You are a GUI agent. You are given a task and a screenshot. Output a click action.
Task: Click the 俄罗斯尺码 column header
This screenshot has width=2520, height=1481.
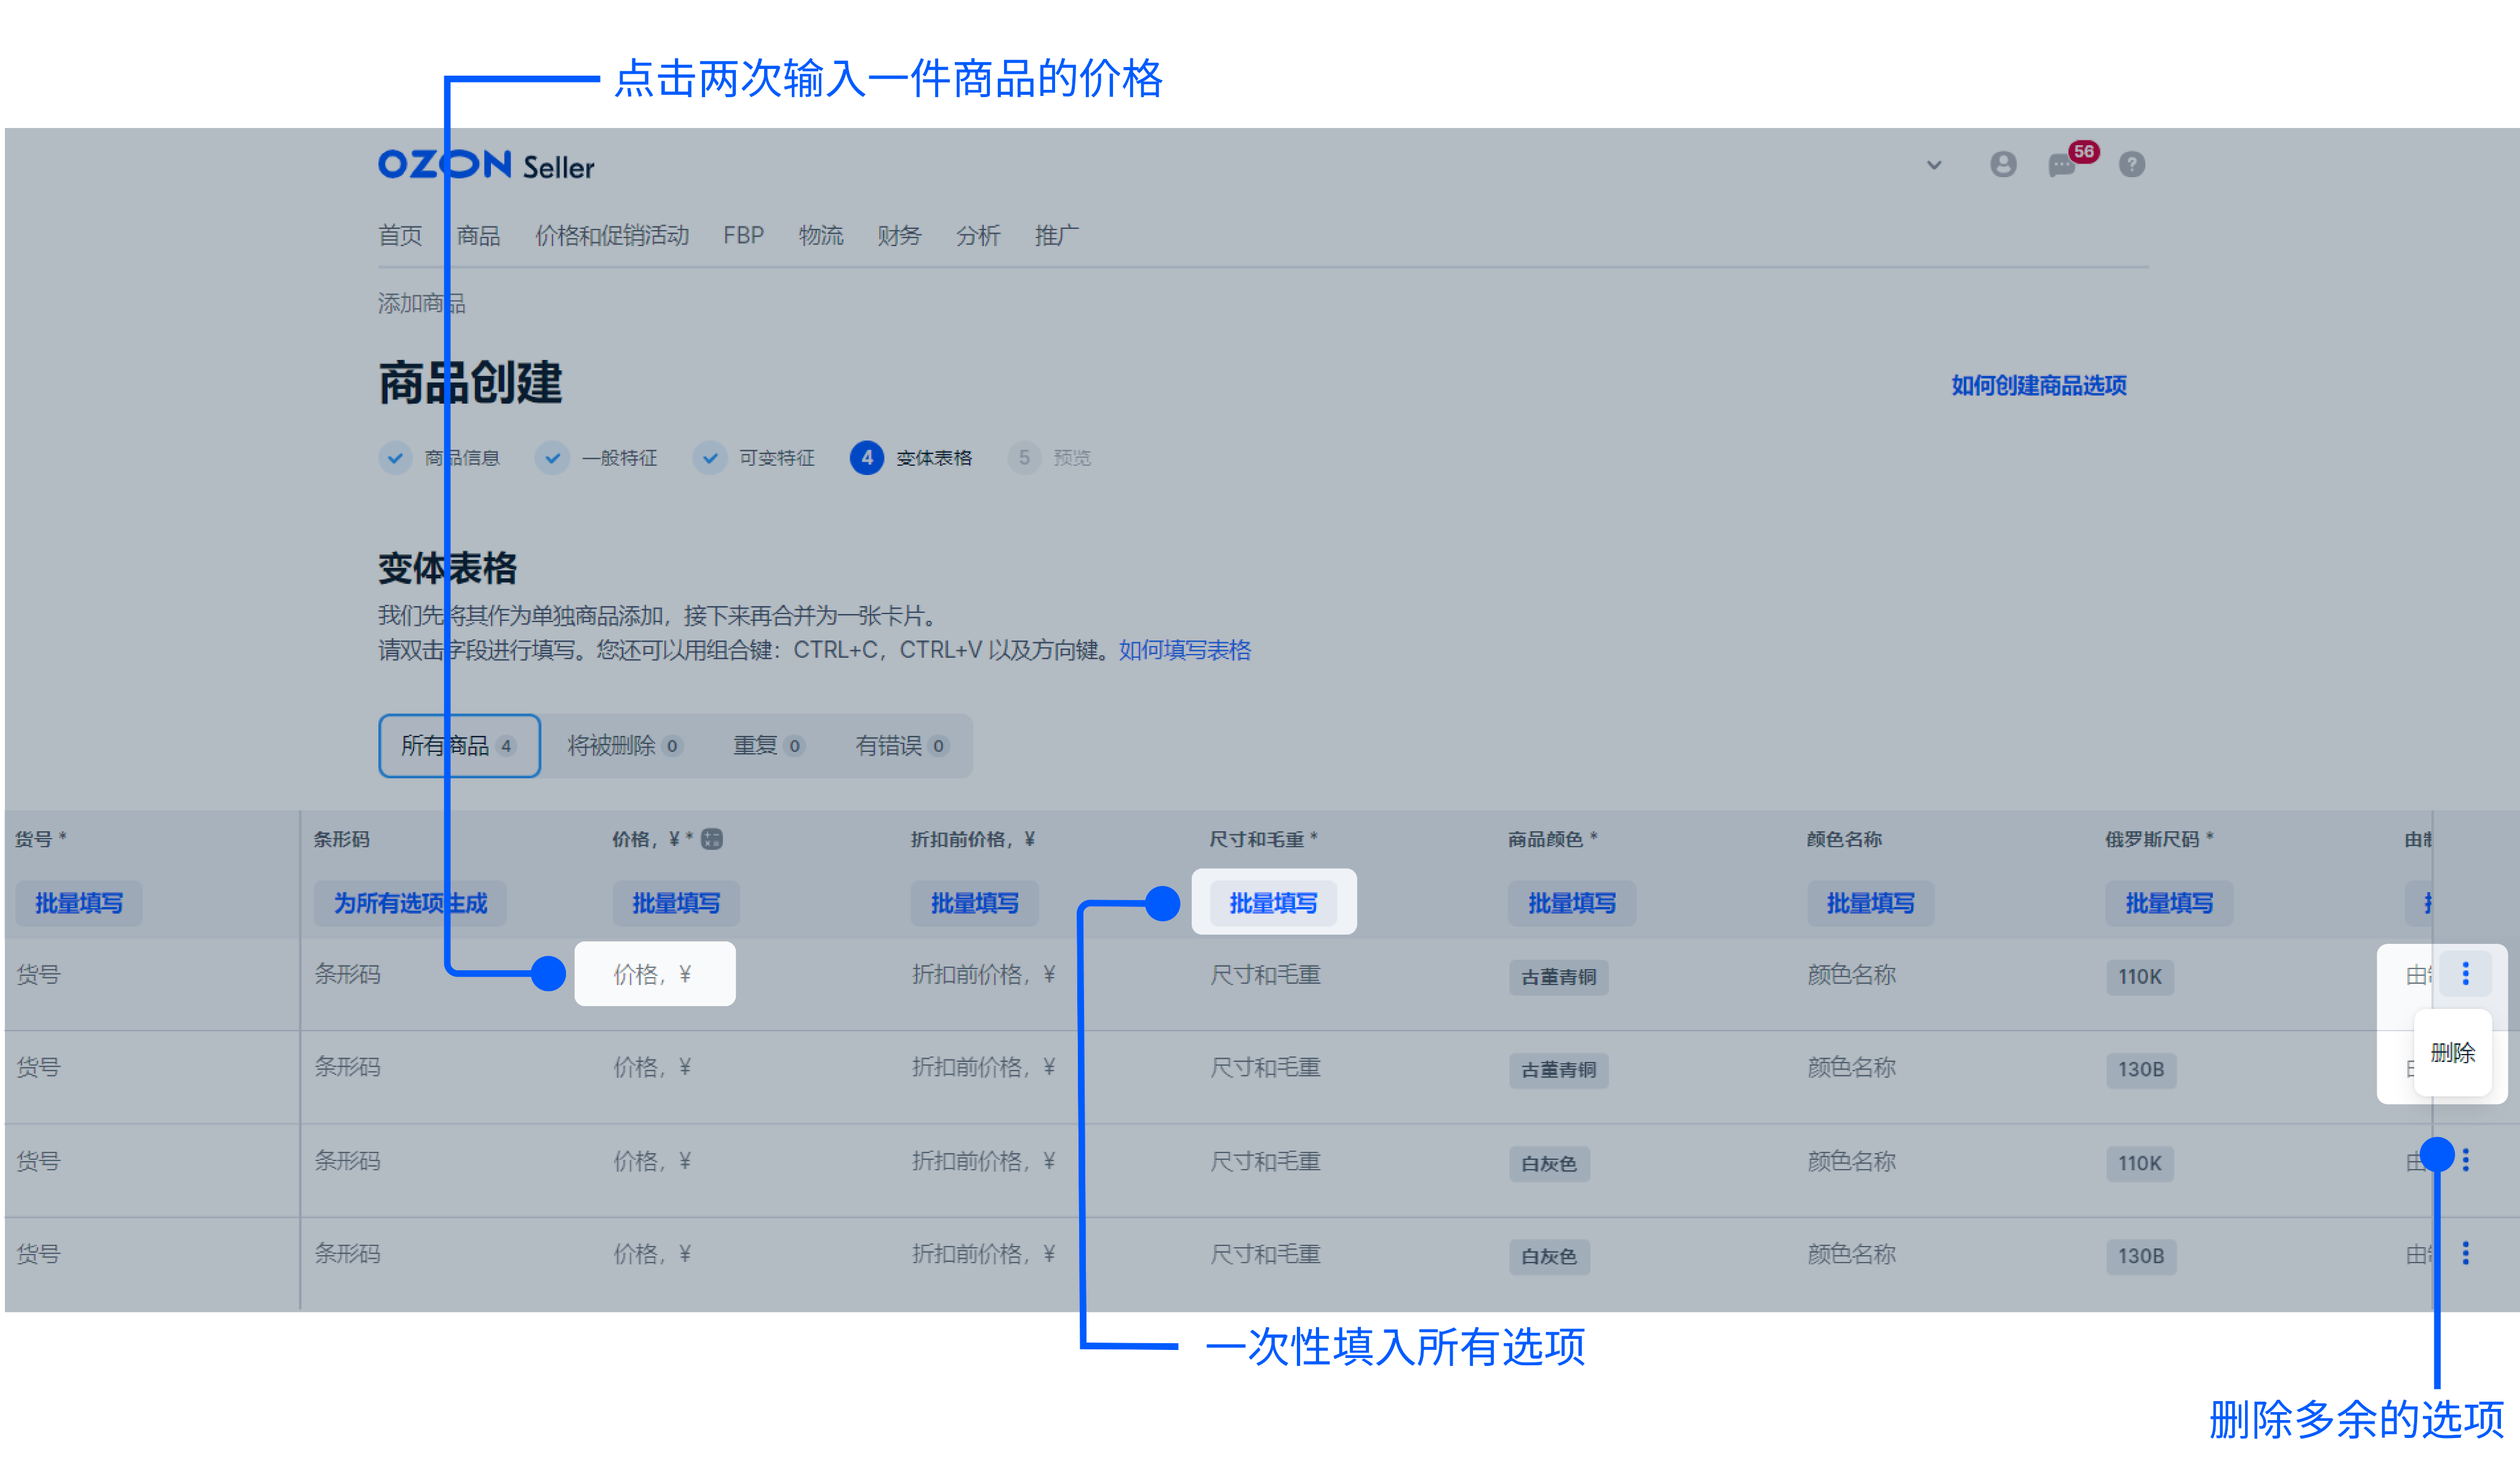click(x=2159, y=839)
